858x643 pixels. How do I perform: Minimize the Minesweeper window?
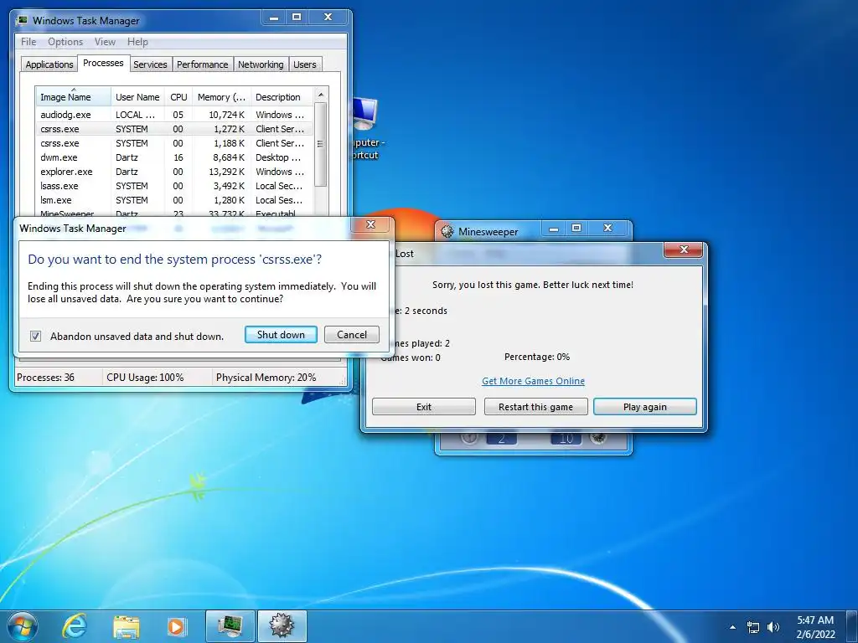[554, 228]
